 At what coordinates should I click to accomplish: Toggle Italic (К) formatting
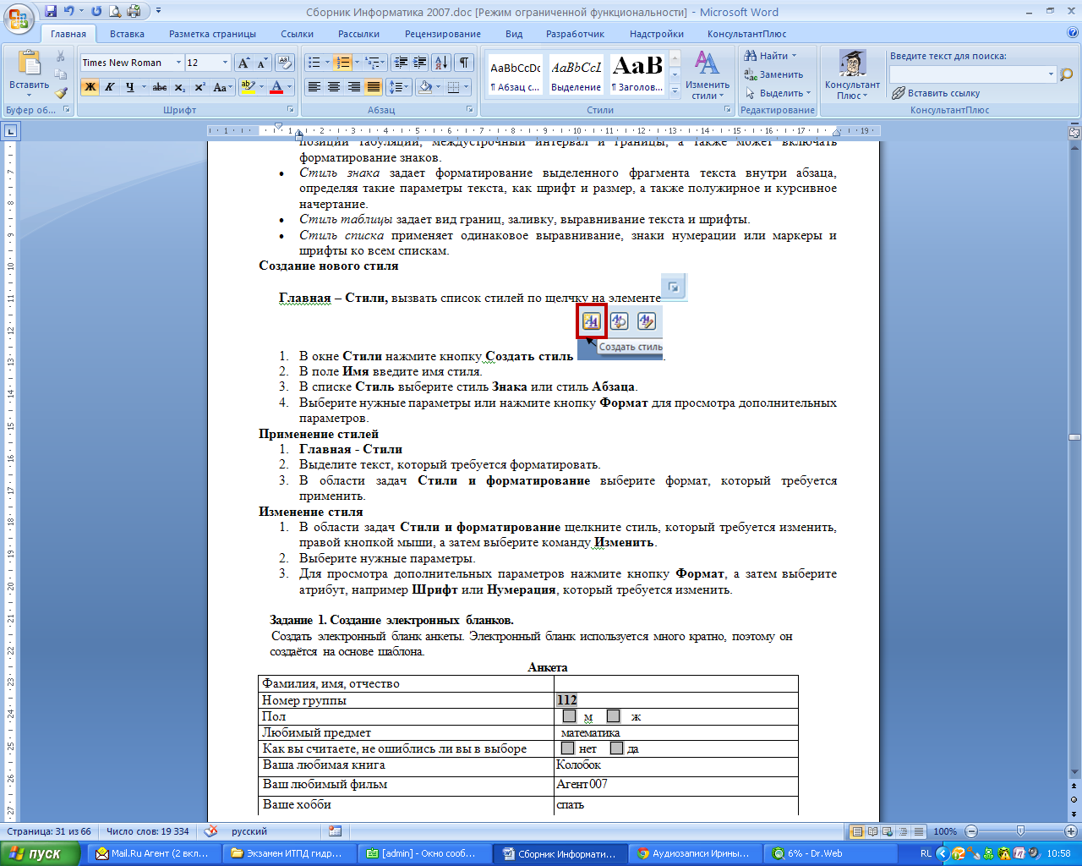pyautogui.click(x=109, y=87)
